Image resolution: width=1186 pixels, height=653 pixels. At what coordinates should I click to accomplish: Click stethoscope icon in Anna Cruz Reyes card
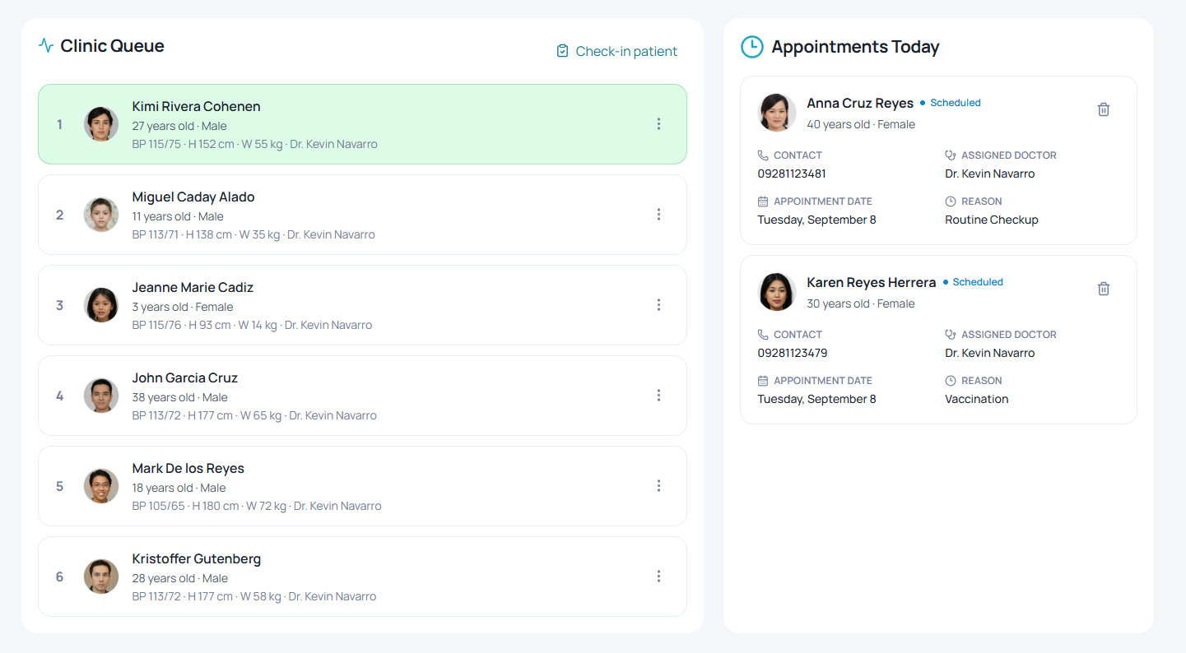[951, 155]
